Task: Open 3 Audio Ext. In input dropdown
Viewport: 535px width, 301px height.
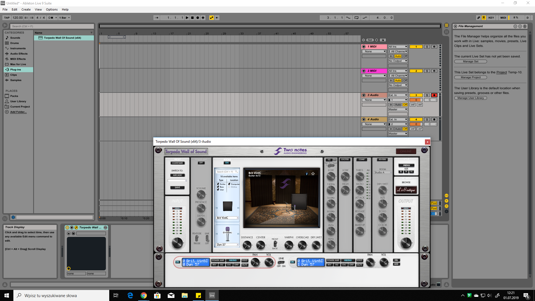Action: 398,95
